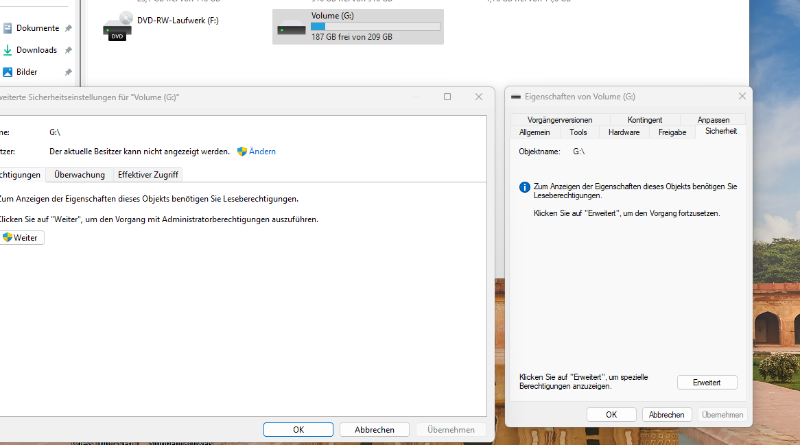Confirm advanced security dialog with OK
Viewport: 800px width, 445px height.
(298, 430)
